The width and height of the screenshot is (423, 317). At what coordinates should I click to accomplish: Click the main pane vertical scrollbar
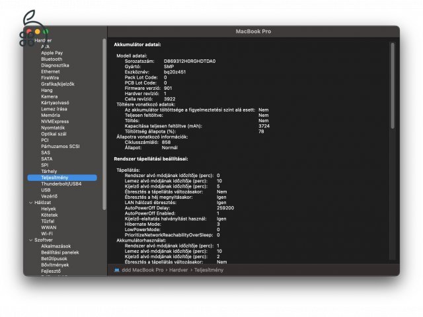point(393,86)
